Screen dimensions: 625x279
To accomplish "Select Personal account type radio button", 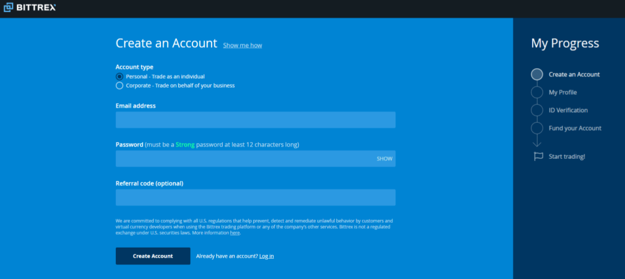I will point(119,77).
